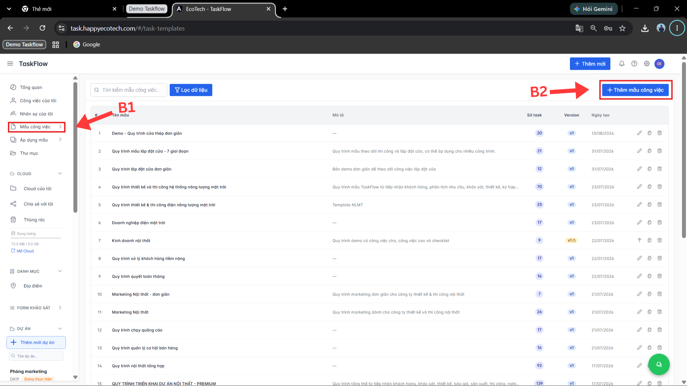The height and width of the screenshot is (386, 687).
Task: Duplicate the 'Quy trình xử lý khách hàng tiềm năng' template
Action: click(649, 258)
